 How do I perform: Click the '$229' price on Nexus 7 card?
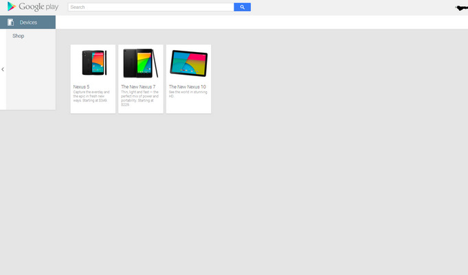[x=125, y=105]
